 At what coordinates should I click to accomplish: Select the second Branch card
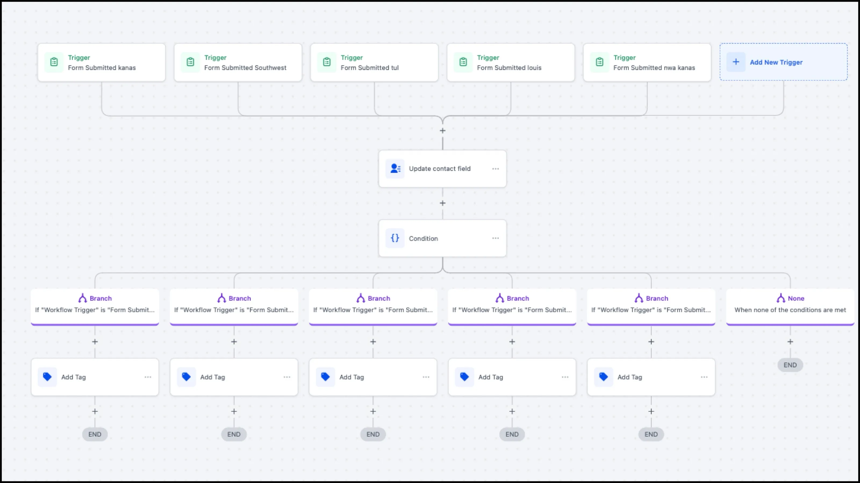pyautogui.click(x=234, y=307)
